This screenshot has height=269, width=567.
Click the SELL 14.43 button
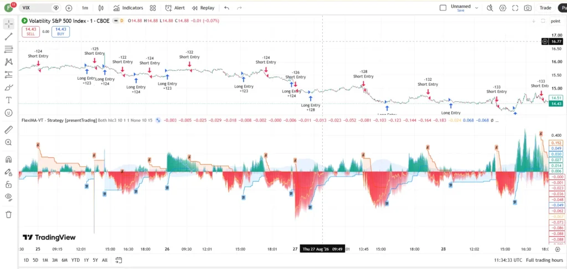pos(31,32)
